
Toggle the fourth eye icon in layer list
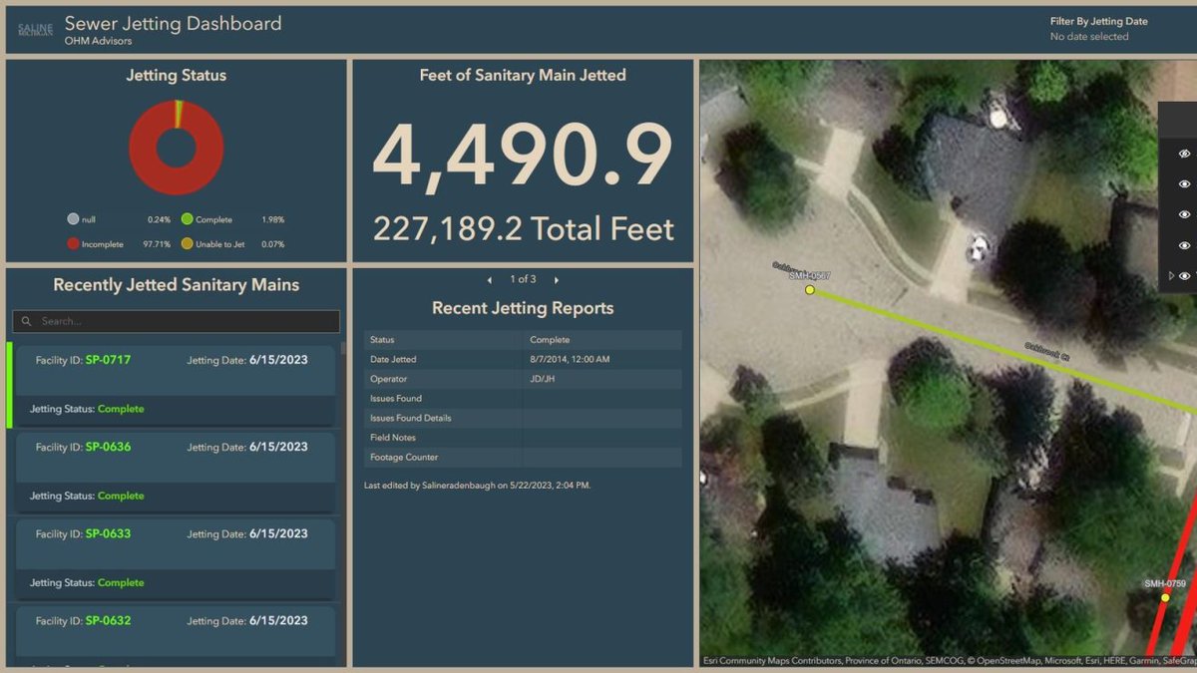1185,245
